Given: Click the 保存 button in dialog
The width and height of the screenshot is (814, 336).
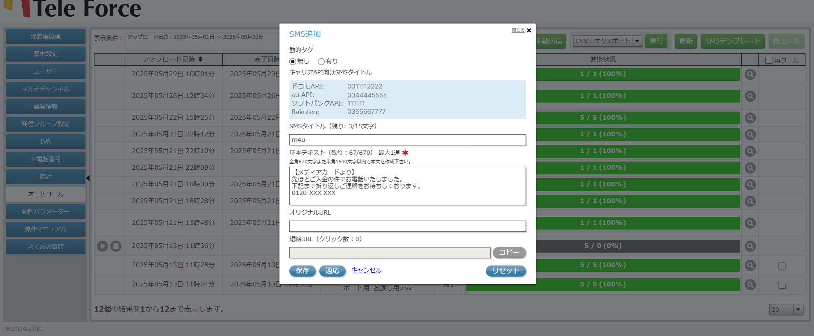Looking at the screenshot, I should (302, 271).
